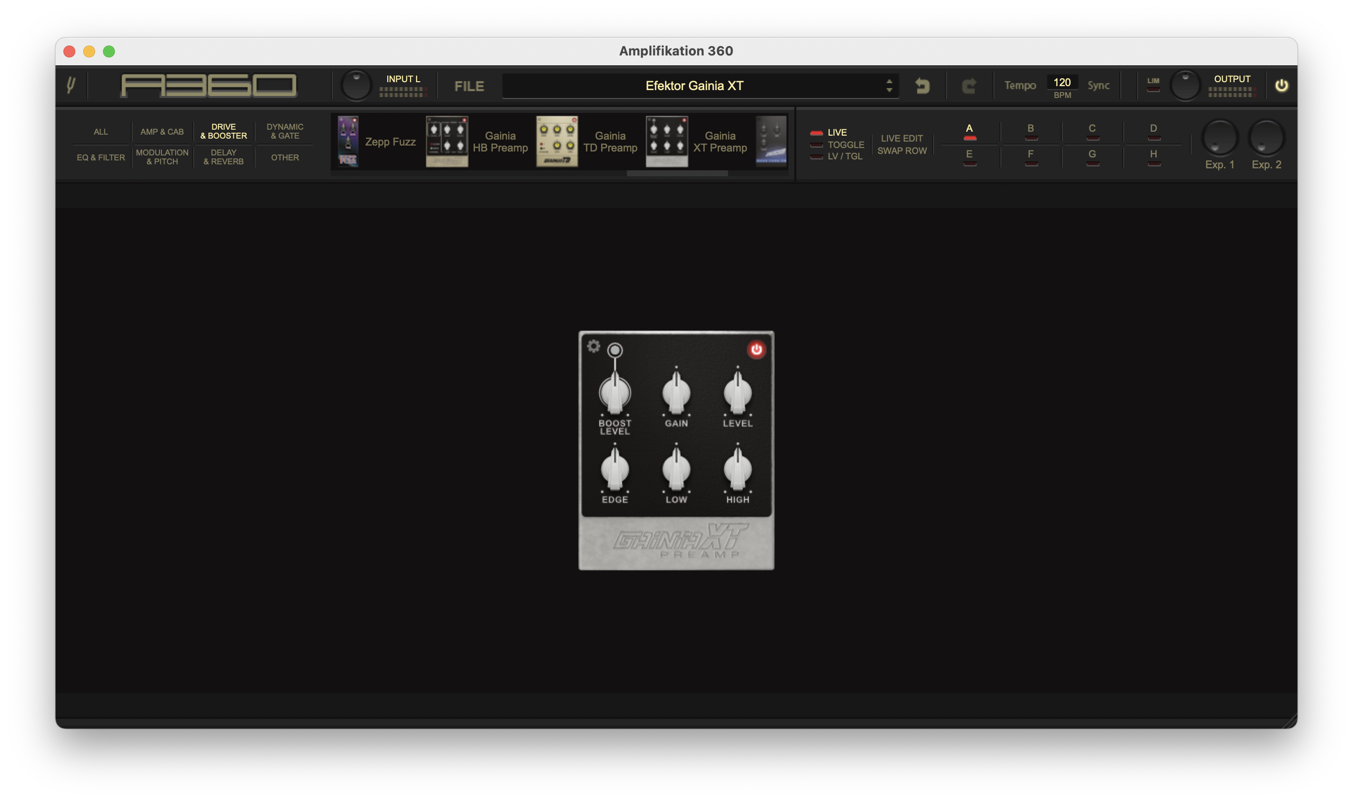
Task: Select the MODULATION & PITCH category tab
Action: (161, 157)
